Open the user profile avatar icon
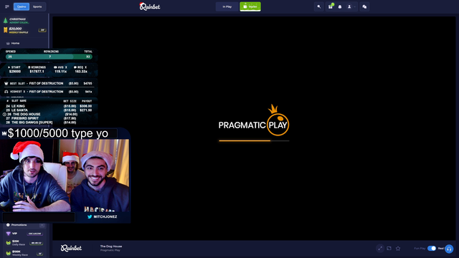Screen dimensions: 459x258 point(349,6)
